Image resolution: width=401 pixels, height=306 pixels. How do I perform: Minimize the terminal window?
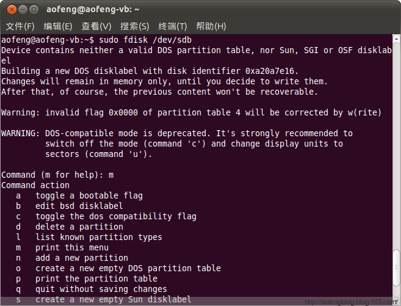21,9
